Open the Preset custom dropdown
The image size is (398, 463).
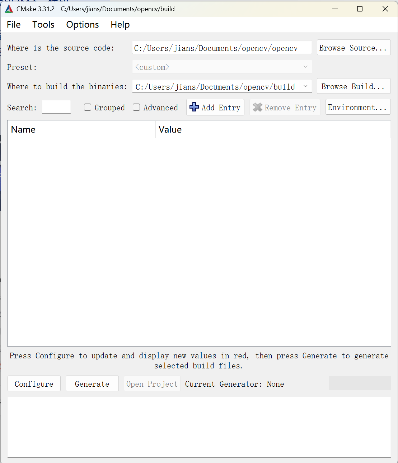tap(222, 67)
